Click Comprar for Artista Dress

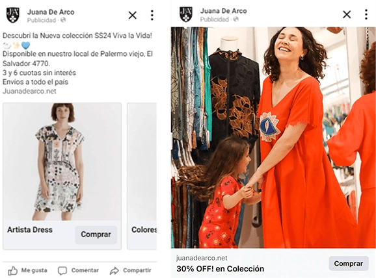pos(96,234)
